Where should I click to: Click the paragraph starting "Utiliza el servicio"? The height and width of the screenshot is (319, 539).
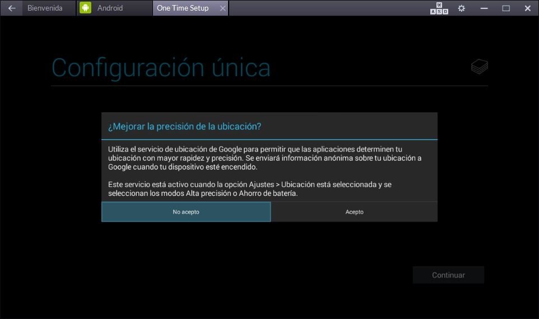pos(264,158)
